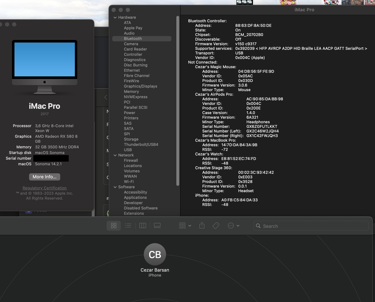This screenshot has width=375, height=302.
Task: Click the Finder edit tags icon
Action: (216, 226)
